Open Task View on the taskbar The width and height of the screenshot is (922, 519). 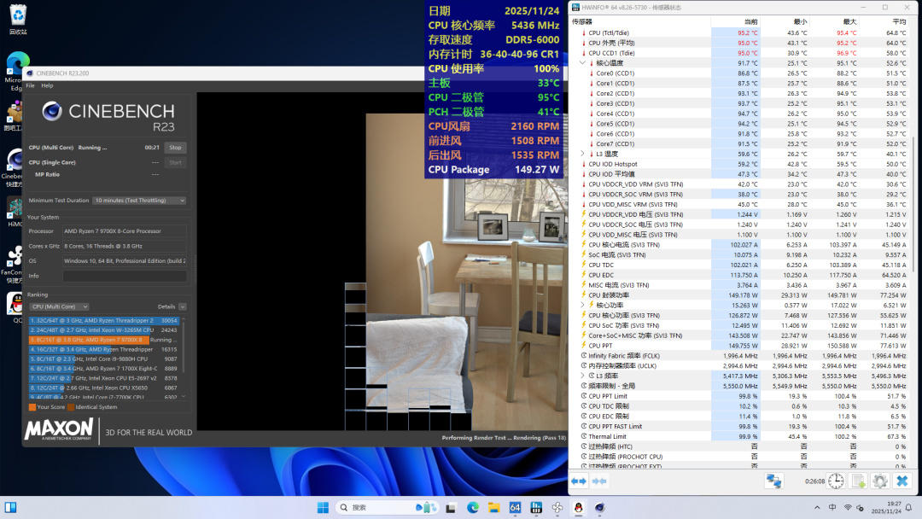pyautogui.click(x=451, y=507)
